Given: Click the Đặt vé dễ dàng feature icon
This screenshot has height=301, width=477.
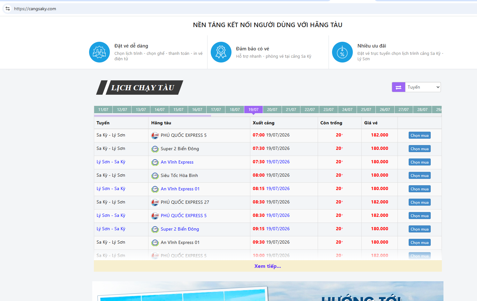Looking at the screenshot, I should [99, 52].
